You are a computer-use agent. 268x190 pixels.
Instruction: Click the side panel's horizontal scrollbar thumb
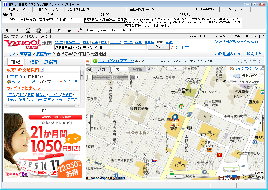pyautogui.click(x=42, y=106)
